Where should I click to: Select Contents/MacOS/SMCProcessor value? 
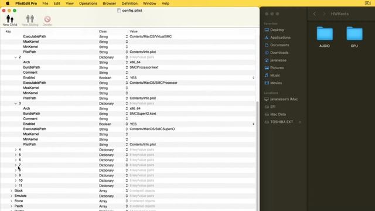pyautogui.click(x=154, y=83)
